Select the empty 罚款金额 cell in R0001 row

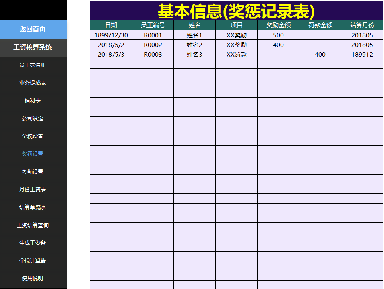pyautogui.click(x=320, y=35)
